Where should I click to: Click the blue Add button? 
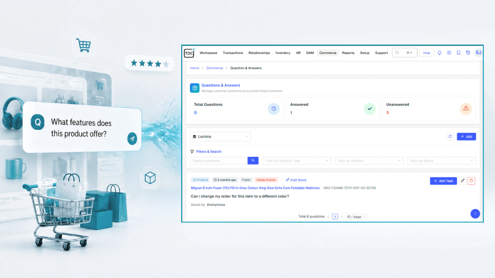click(466, 137)
